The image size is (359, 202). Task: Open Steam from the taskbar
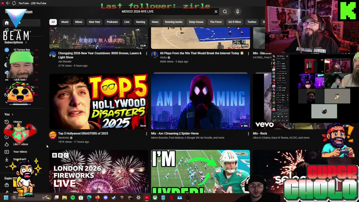point(114,198)
